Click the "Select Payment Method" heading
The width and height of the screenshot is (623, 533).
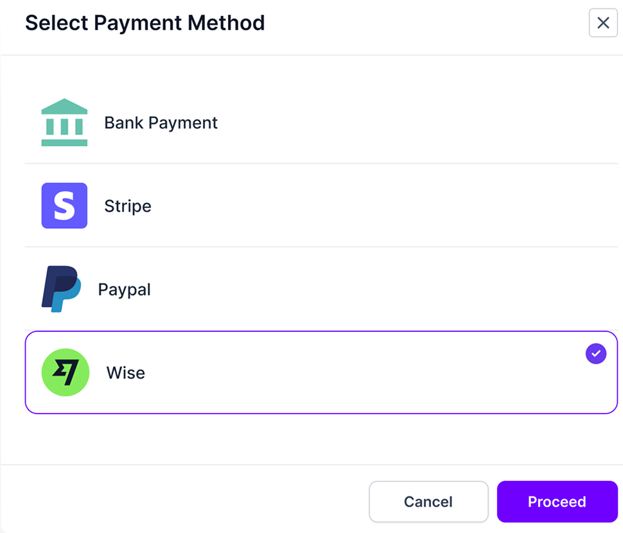(145, 23)
